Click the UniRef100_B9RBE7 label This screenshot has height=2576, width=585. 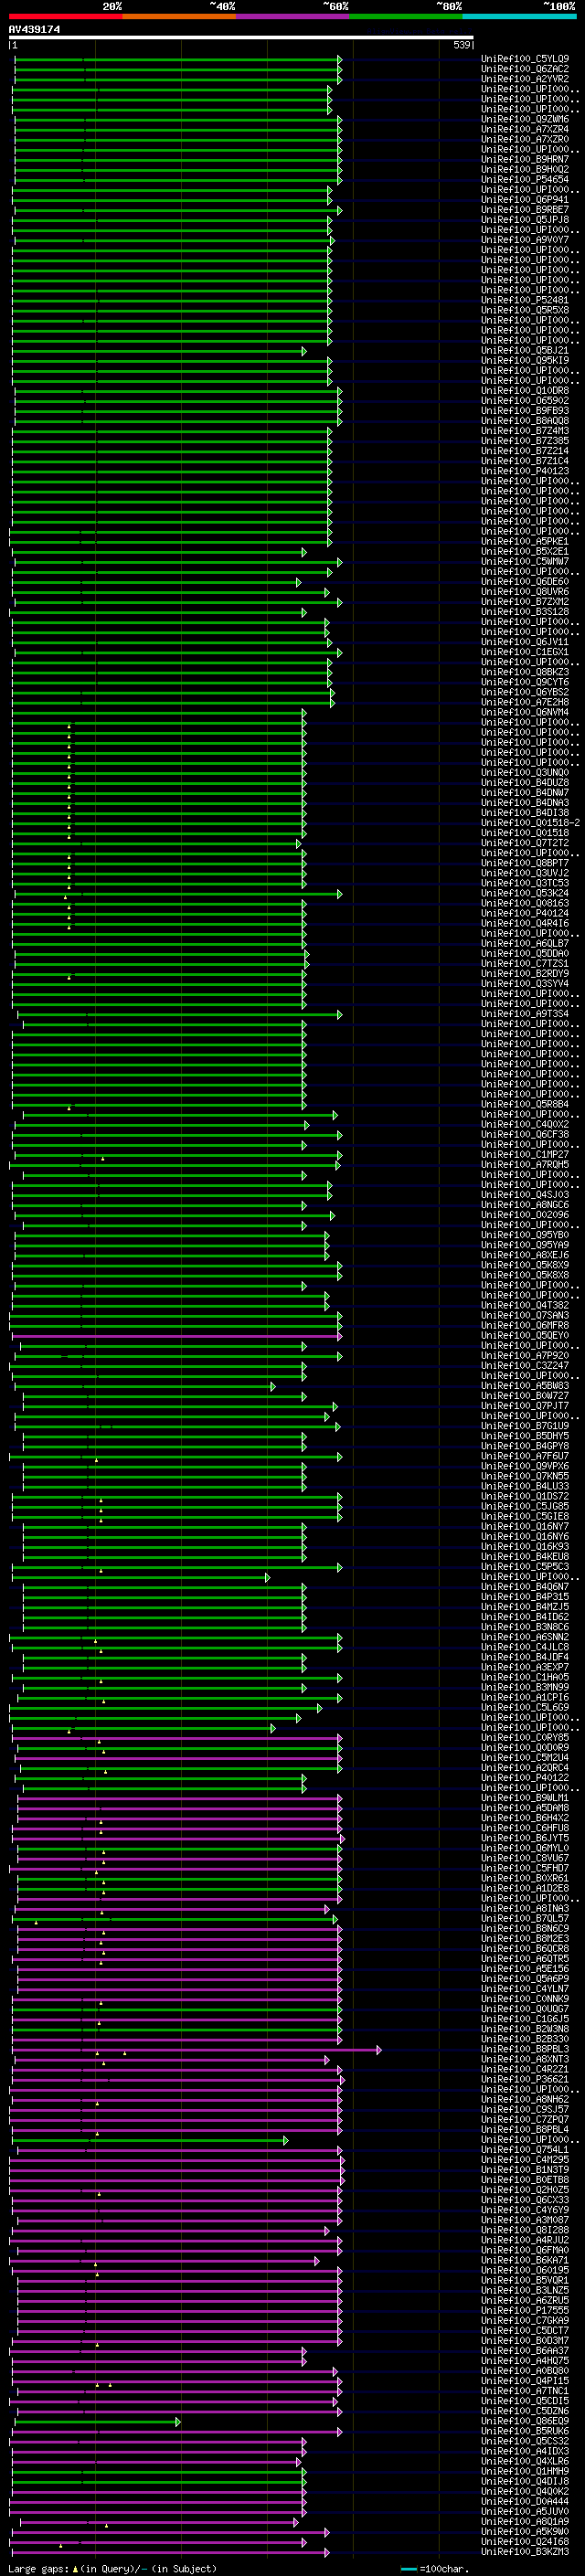[524, 210]
